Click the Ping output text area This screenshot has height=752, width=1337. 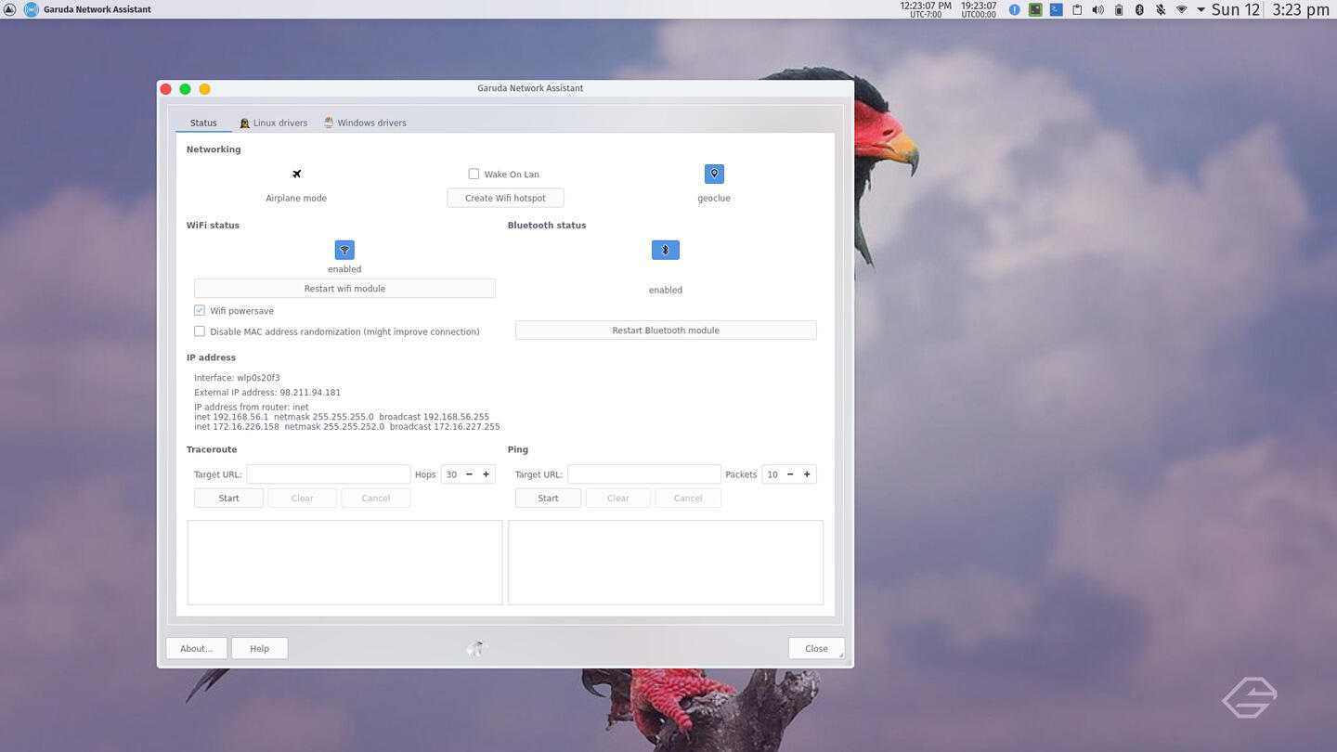coord(666,563)
